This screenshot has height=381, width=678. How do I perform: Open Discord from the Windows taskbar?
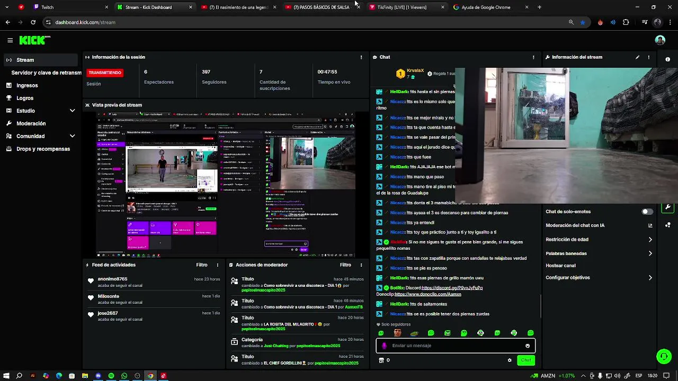tap(98, 376)
